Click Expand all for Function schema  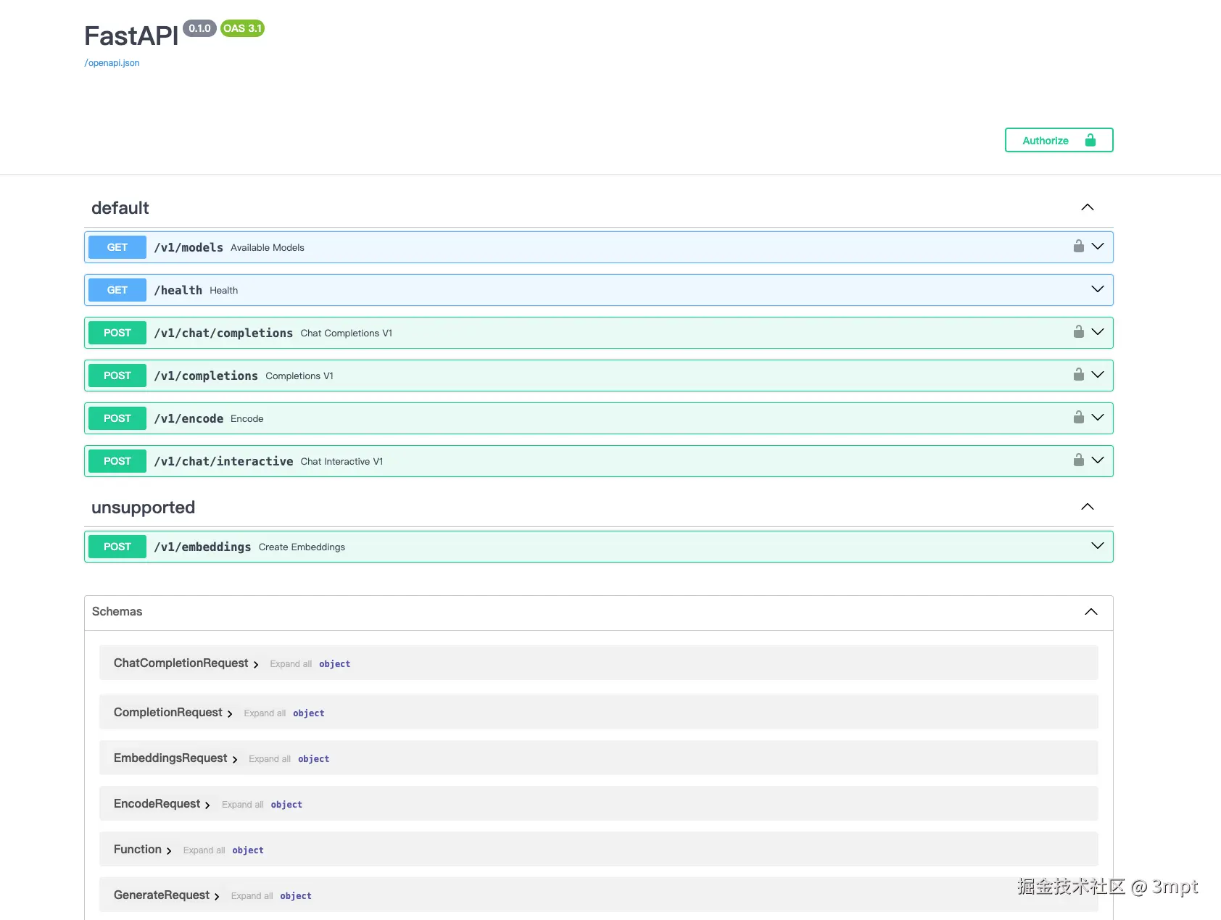pyautogui.click(x=204, y=850)
